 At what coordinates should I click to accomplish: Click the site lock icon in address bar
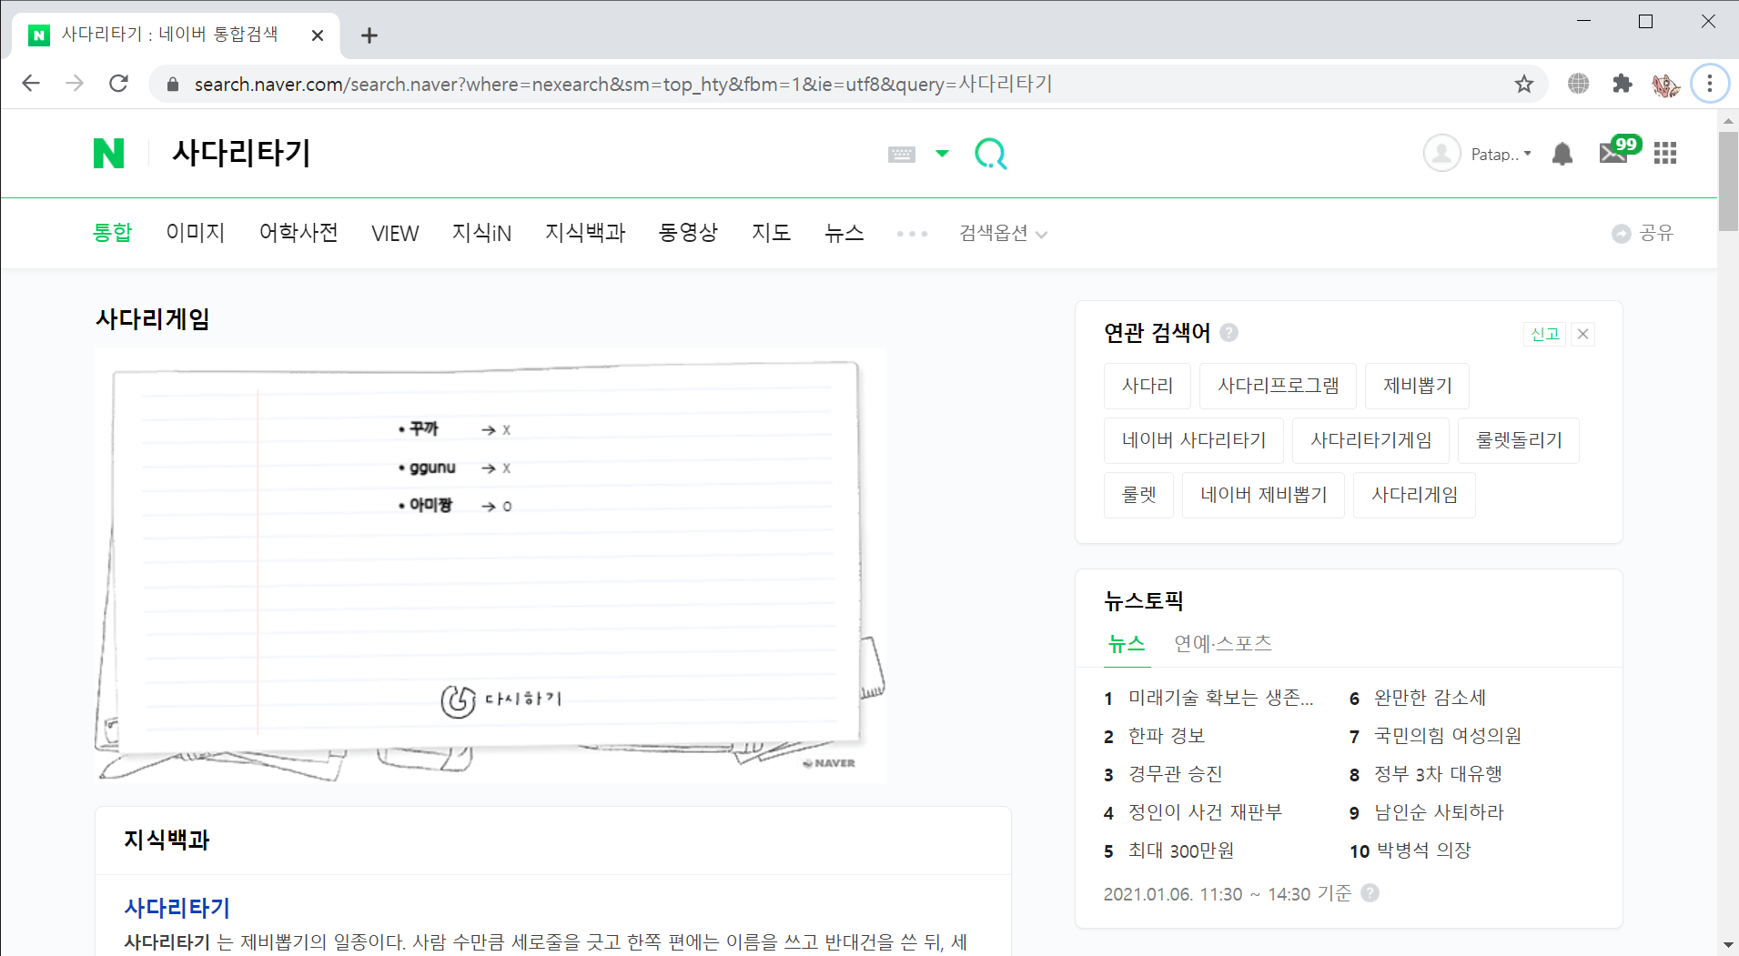click(172, 85)
